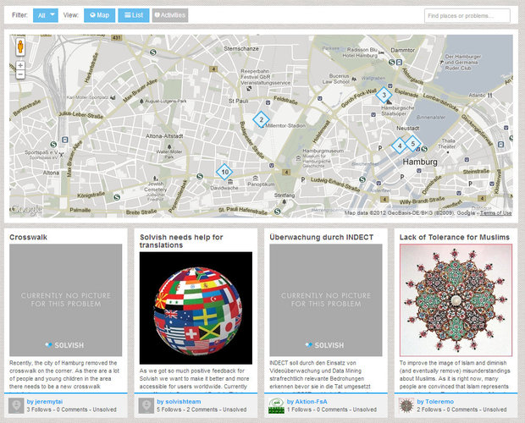Open 'Lack of Tolerance for Muslims' title
The height and width of the screenshot is (423, 525).
point(454,238)
